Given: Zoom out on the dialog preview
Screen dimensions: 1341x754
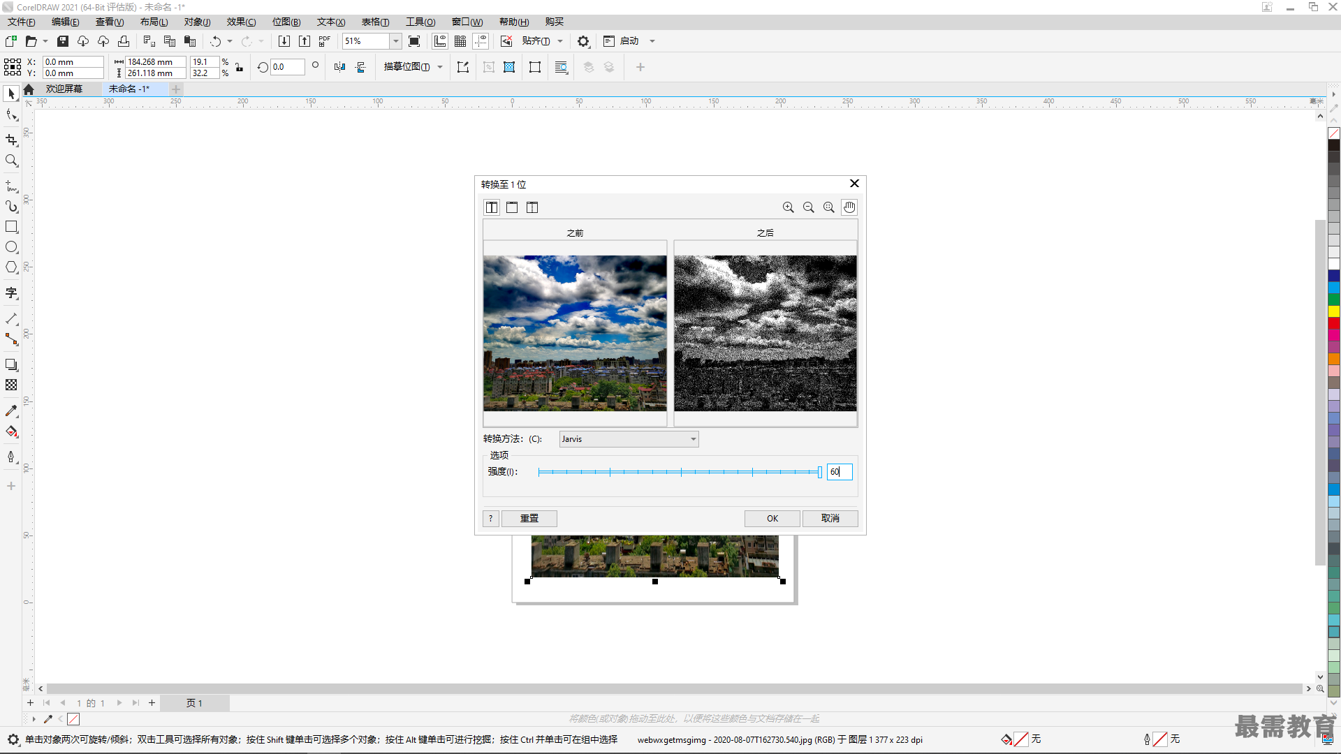Looking at the screenshot, I should click(x=809, y=207).
